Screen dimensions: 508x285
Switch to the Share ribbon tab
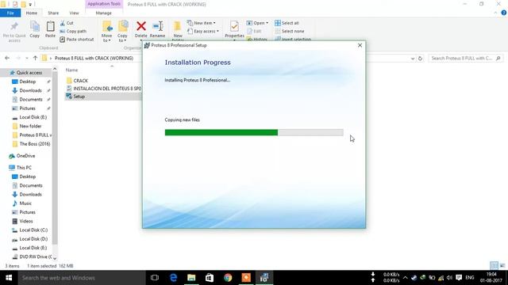pyautogui.click(x=53, y=13)
